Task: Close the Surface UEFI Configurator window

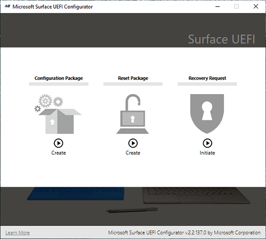Action: [x=256, y=7]
